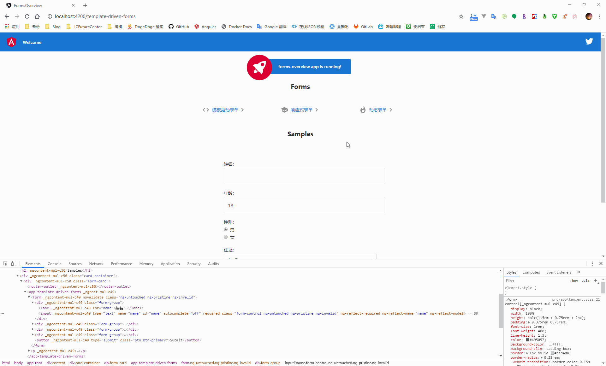Image resolution: width=606 pixels, height=366 pixels.
Task: Click the red rocket icon
Action: click(259, 67)
